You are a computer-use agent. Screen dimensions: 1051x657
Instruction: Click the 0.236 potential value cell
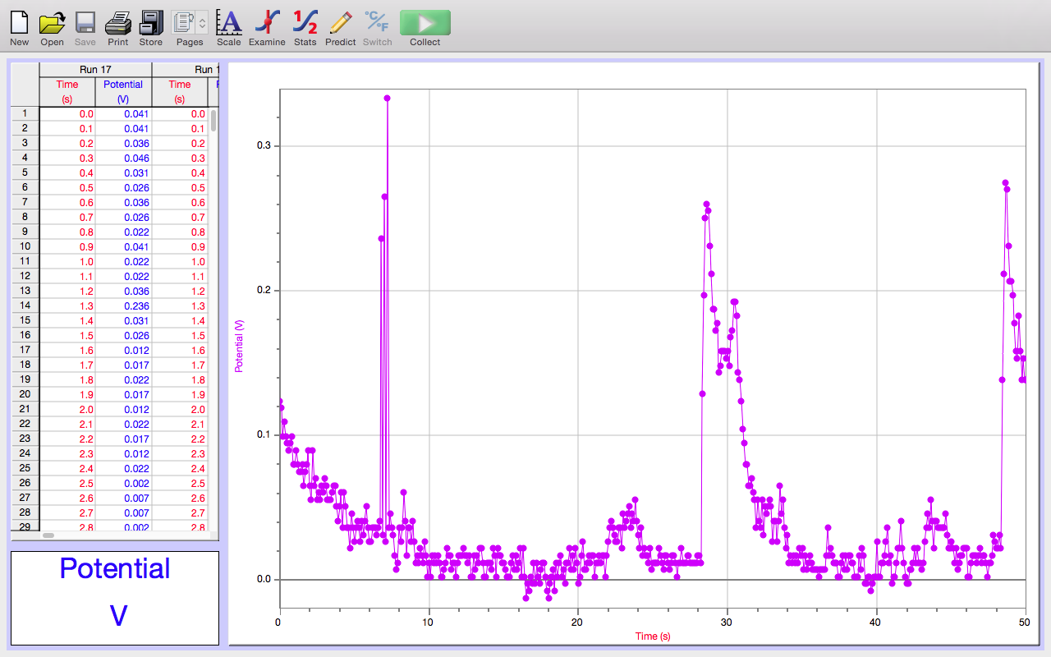pos(136,306)
